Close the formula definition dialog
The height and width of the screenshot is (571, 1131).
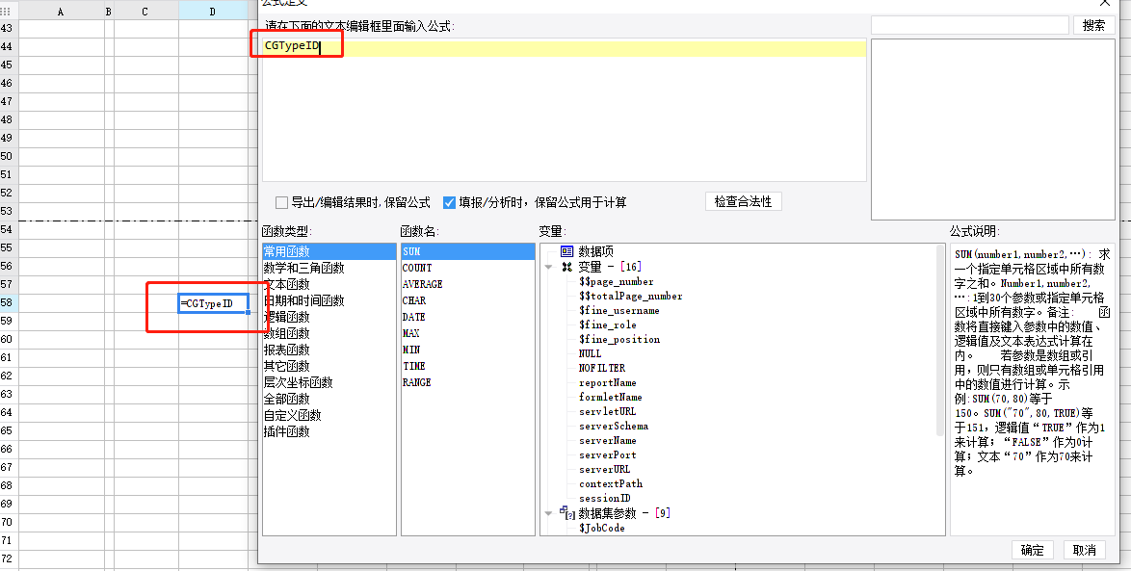1104,4
